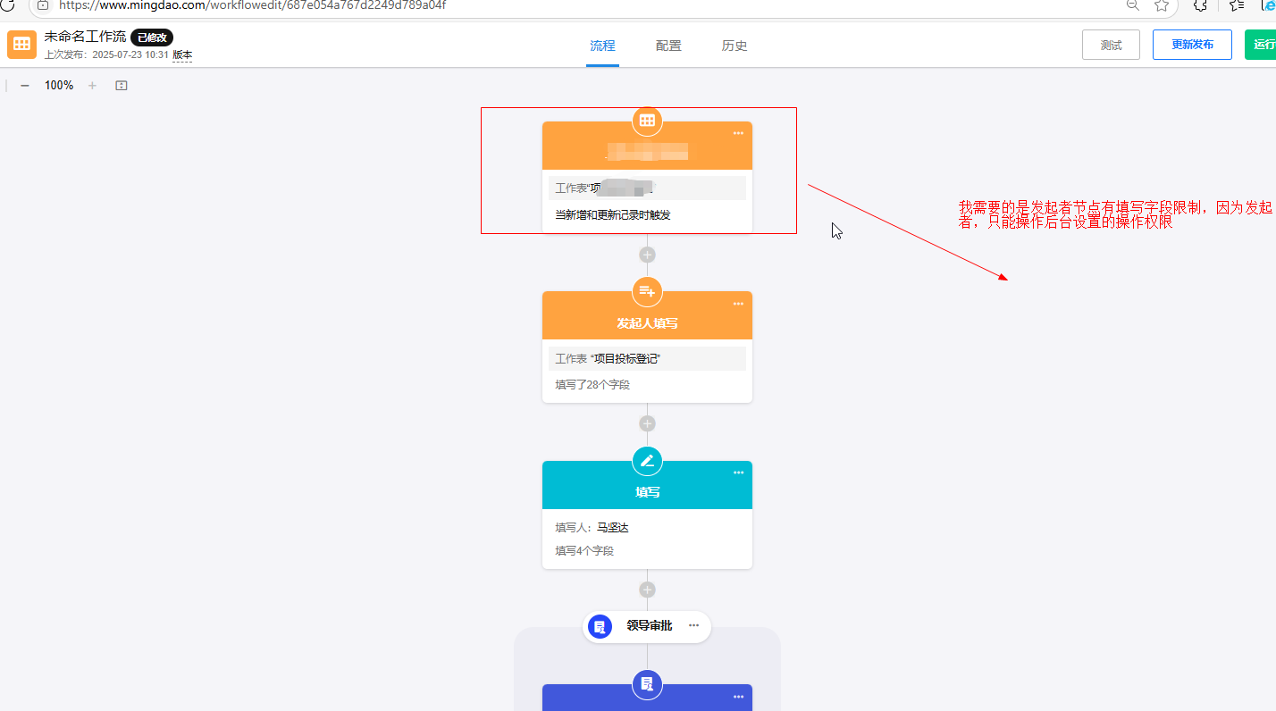Click the 当新增和更新记录时触发 trigger text
The height and width of the screenshot is (711, 1276).
coord(613,215)
